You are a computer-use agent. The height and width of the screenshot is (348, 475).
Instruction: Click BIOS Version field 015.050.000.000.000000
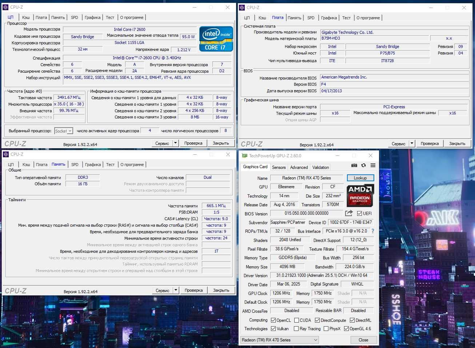pyautogui.click(x=306, y=214)
